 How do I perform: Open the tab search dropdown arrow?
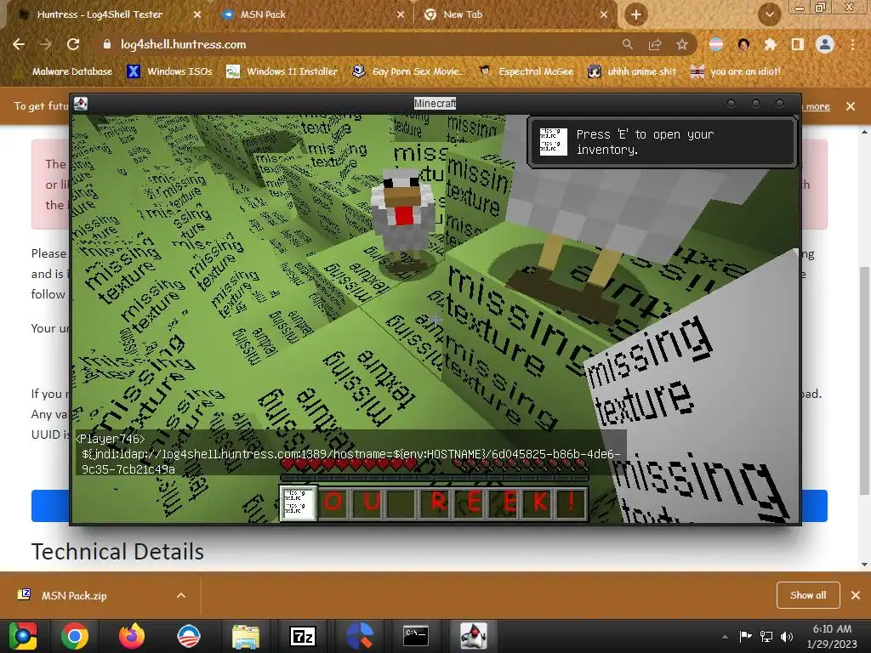(x=769, y=15)
